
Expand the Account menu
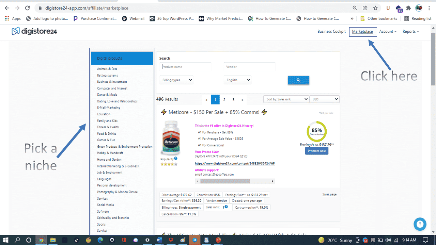point(388,31)
